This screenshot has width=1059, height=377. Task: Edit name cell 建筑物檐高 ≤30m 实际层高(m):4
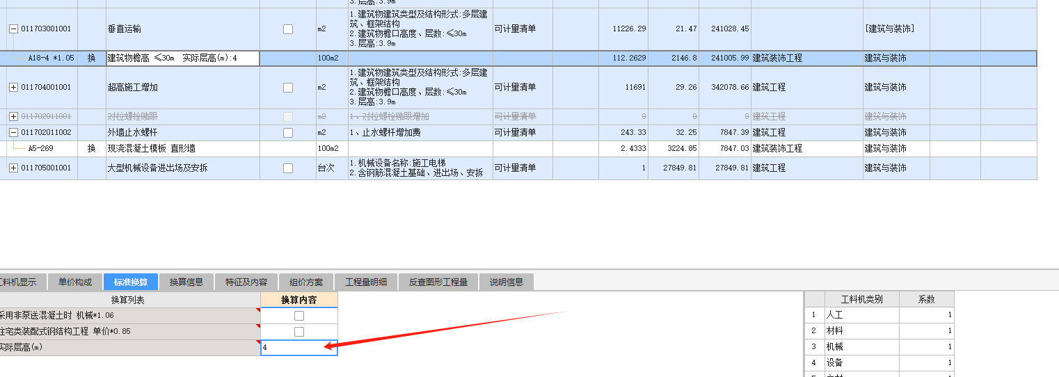[x=183, y=58]
